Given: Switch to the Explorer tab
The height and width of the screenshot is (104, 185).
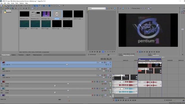Looking at the screenshot, I should pyautogui.click(x=14, y=55).
